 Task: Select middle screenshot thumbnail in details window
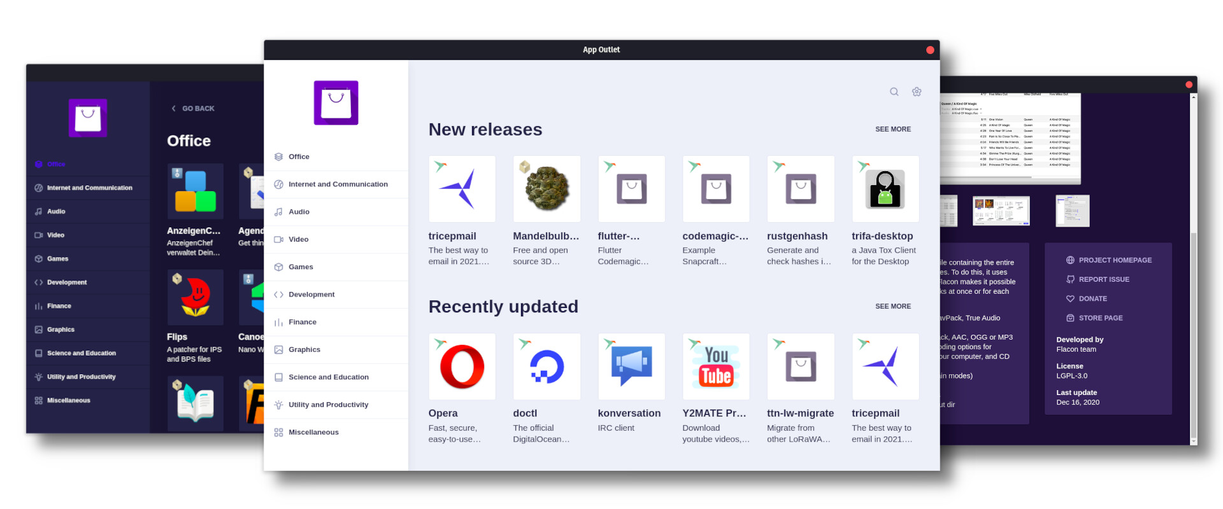1001,211
